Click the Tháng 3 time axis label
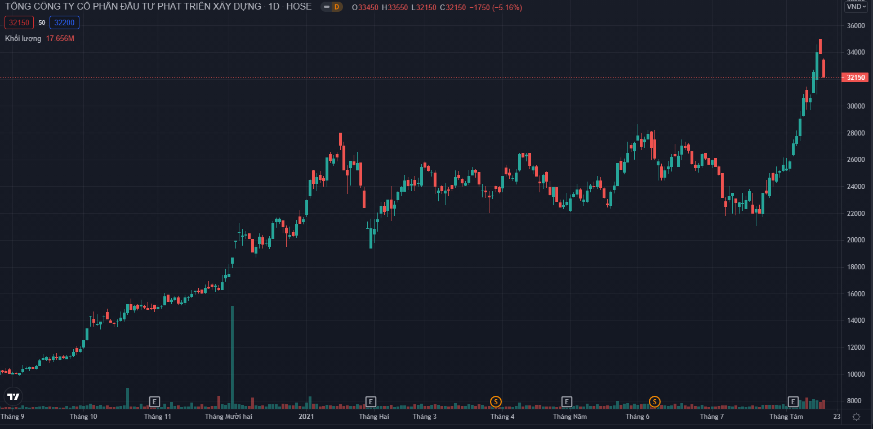873x429 pixels. [x=425, y=417]
